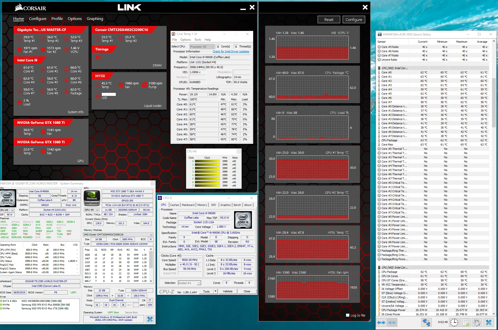Viewport: 498px width, 330px height.
Task: Switch to the SPD tab in CPU-Z
Action: pyautogui.click(x=213, y=205)
